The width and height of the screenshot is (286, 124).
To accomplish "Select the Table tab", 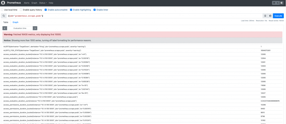I will 6,22.
